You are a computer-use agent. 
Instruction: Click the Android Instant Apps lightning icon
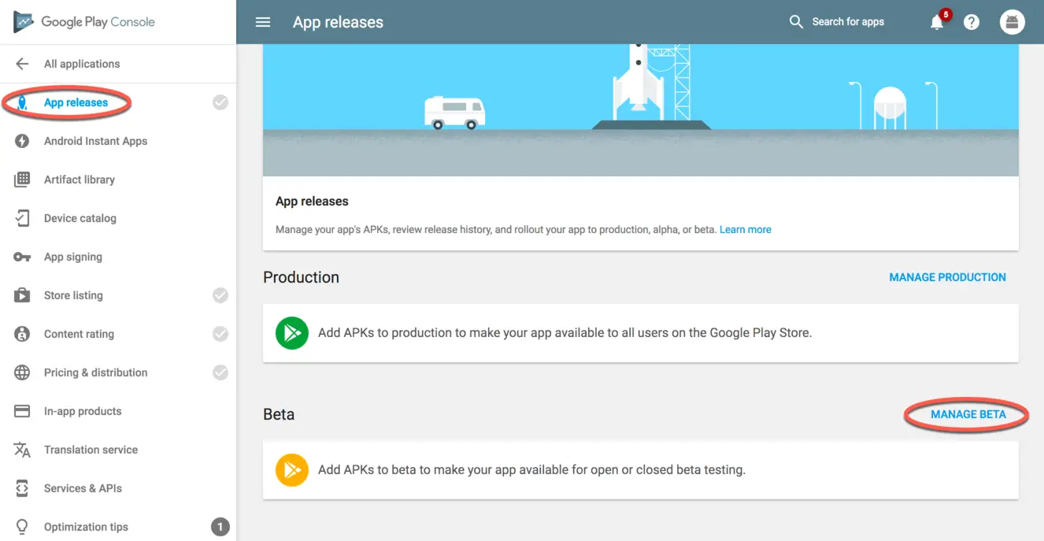(22, 141)
